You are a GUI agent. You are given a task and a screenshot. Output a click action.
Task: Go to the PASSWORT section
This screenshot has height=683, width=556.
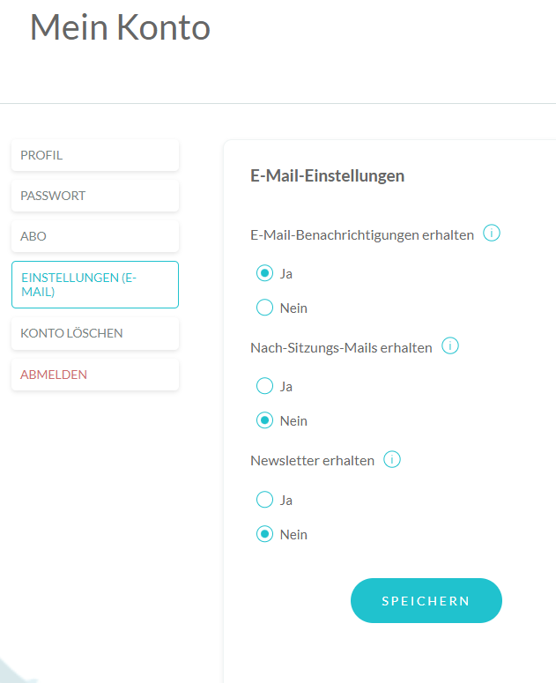pyautogui.click(x=95, y=196)
